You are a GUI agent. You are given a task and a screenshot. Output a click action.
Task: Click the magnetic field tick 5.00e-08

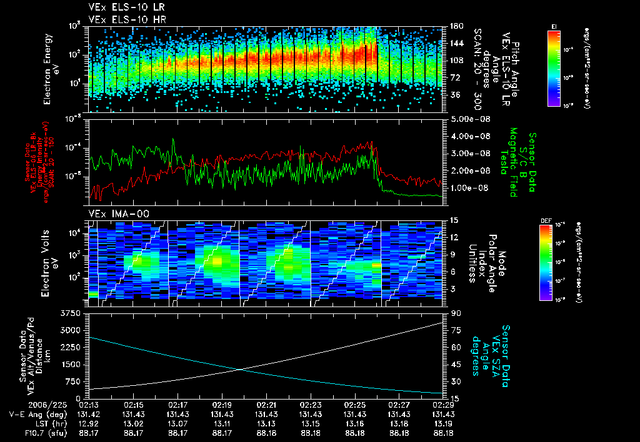tap(470, 119)
